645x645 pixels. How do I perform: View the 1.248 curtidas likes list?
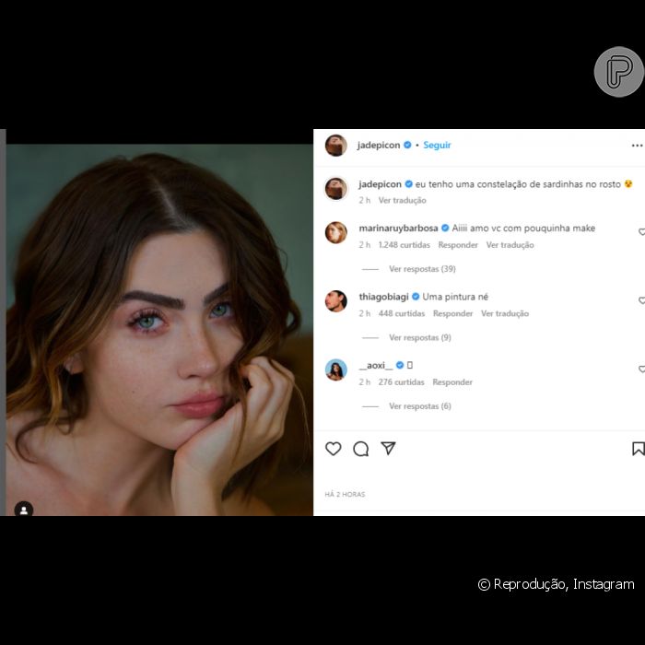(404, 245)
